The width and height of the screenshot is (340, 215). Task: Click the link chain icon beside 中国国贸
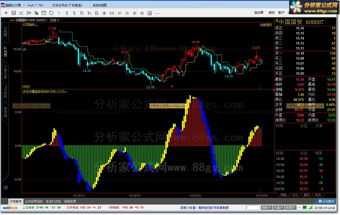[12, 20]
